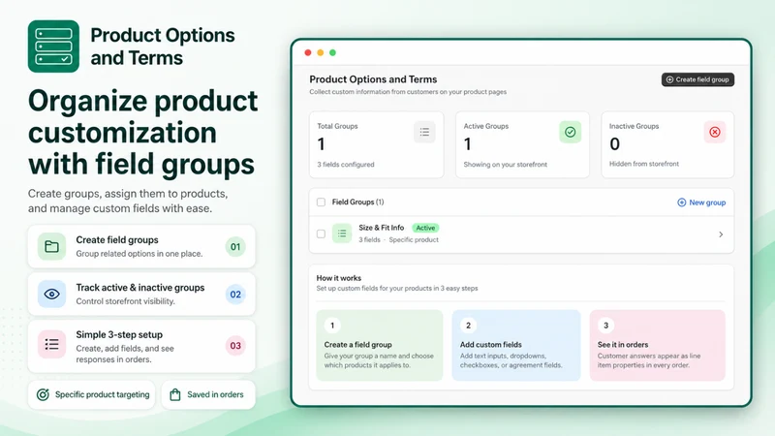Click step number 3 circle in How it works

pyautogui.click(x=606, y=326)
